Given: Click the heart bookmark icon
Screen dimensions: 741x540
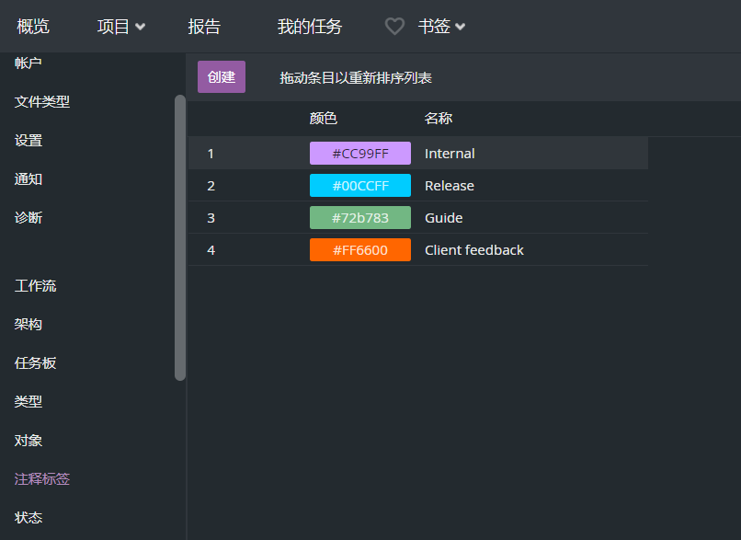Looking at the screenshot, I should (394, 27).
